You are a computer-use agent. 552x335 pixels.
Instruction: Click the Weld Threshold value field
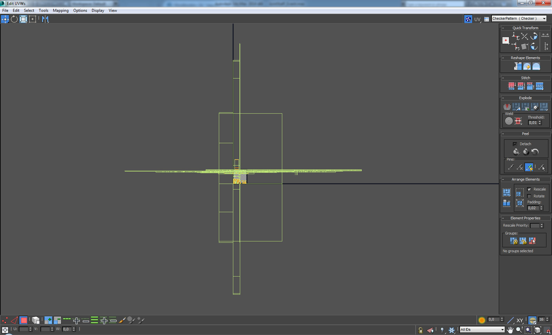[x=533, y=123]
